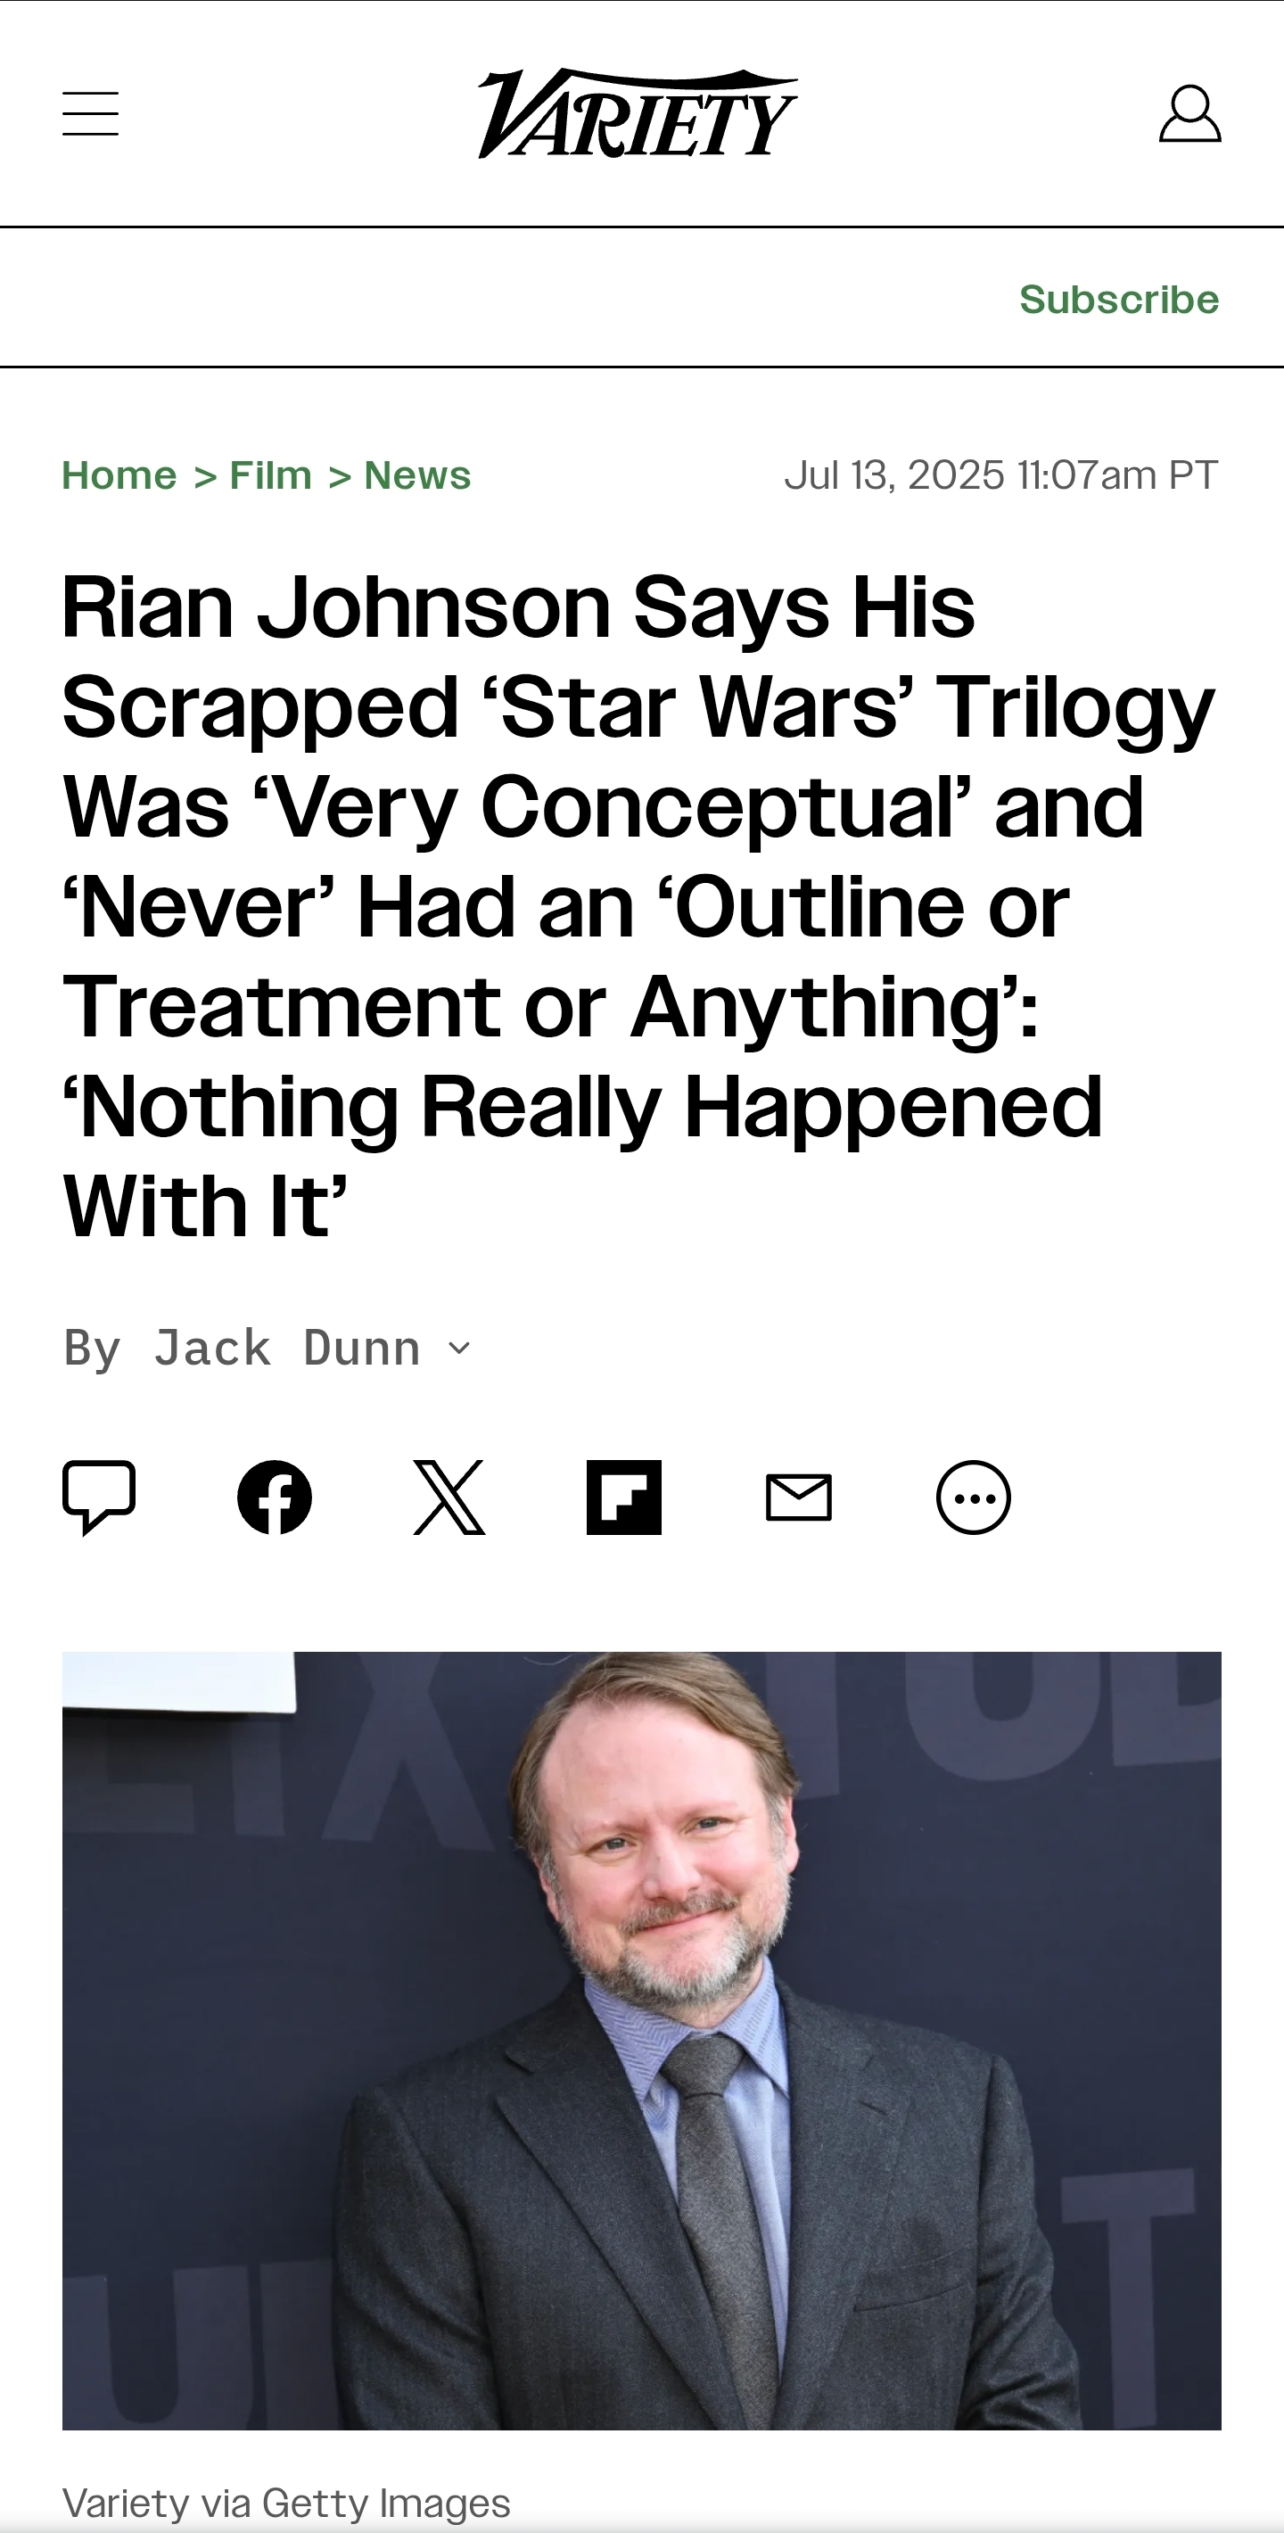Click the Jul 13, 2025 publish timestamp

[1000, 474]
